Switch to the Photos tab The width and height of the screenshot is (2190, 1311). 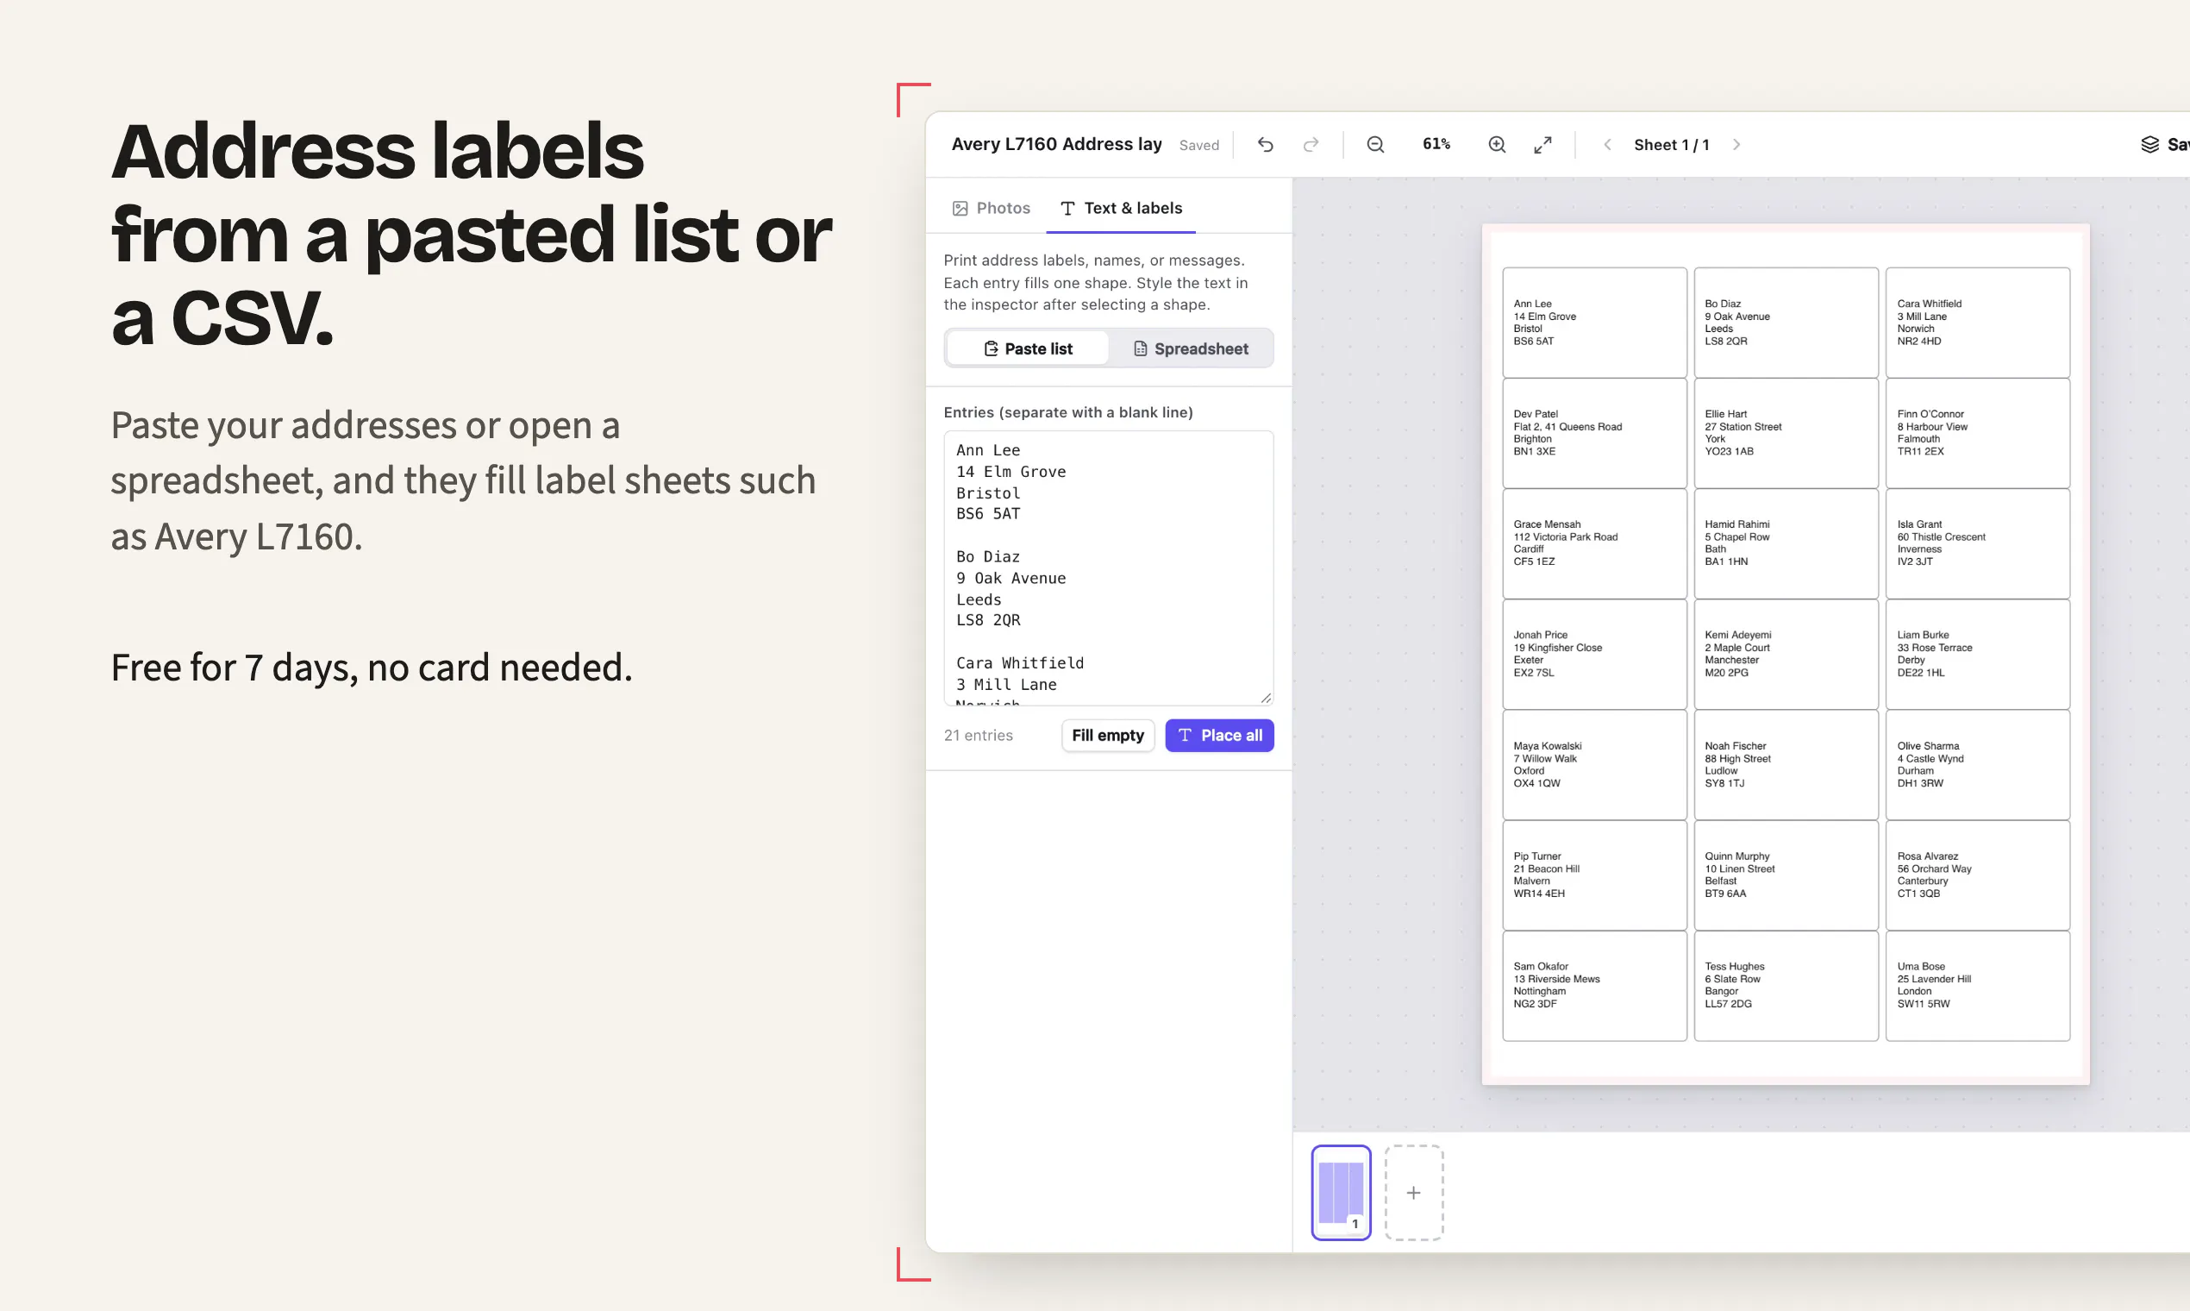point(992,209)
